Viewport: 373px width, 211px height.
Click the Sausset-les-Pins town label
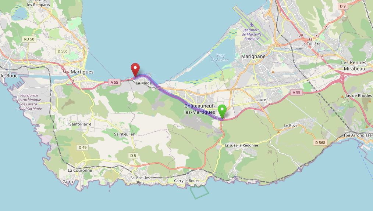pos(141,180)
